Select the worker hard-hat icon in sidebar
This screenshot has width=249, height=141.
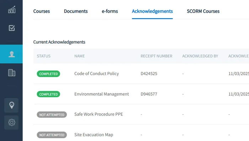click(x=12, y=54)
